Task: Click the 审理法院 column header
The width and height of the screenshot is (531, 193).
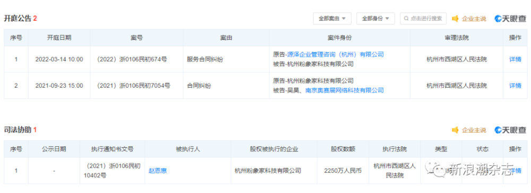Action: pos(457,38)
